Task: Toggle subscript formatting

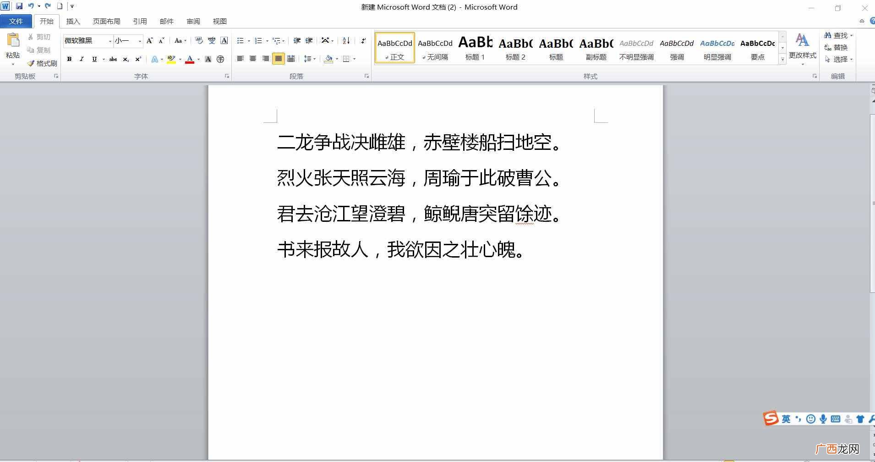Action: [126, 59]
